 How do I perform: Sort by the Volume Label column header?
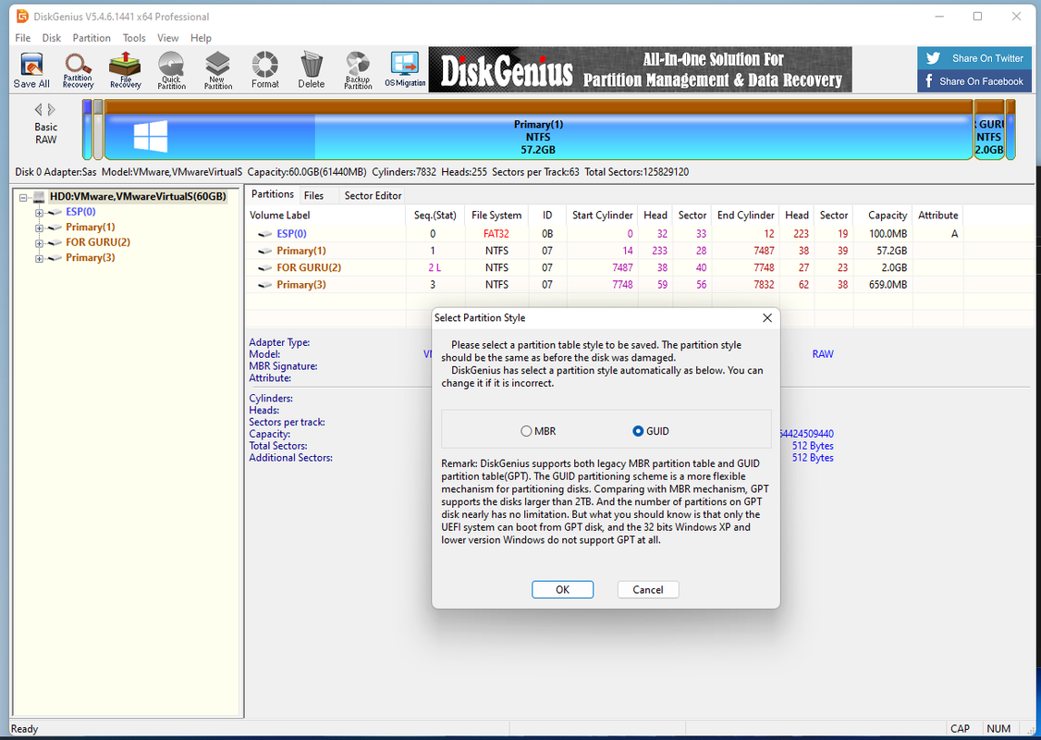pyautogui.click(x=325, y=216)
